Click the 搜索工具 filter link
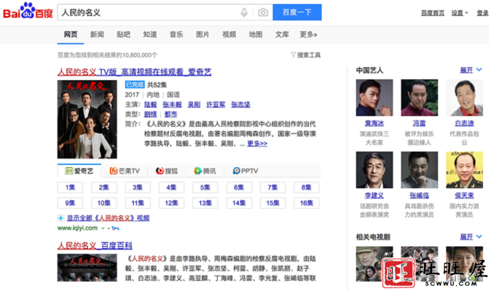This screenshot has width=489, height=290. tap(306, 55)
